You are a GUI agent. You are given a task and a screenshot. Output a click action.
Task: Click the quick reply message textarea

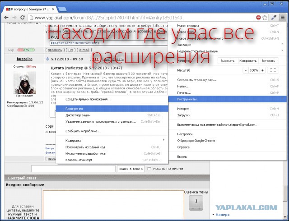click(x=113, y=205)
